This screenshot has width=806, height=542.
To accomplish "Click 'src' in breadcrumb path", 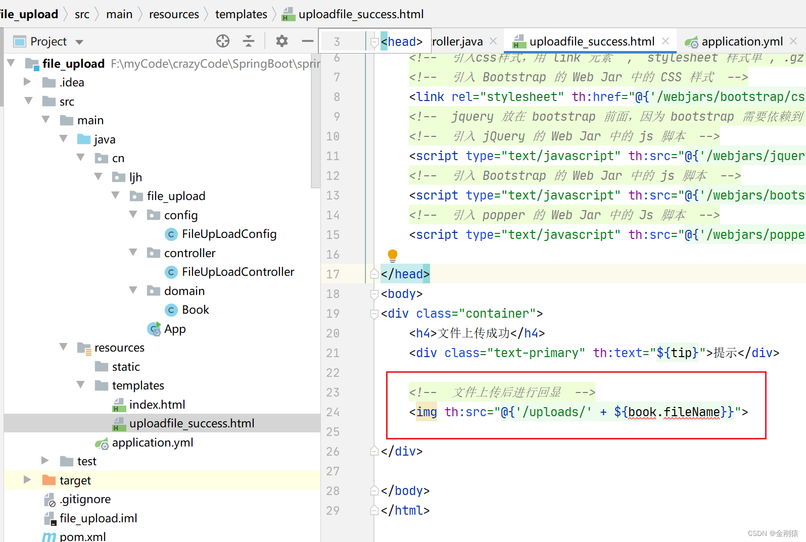I will click(x=82, y=14).
